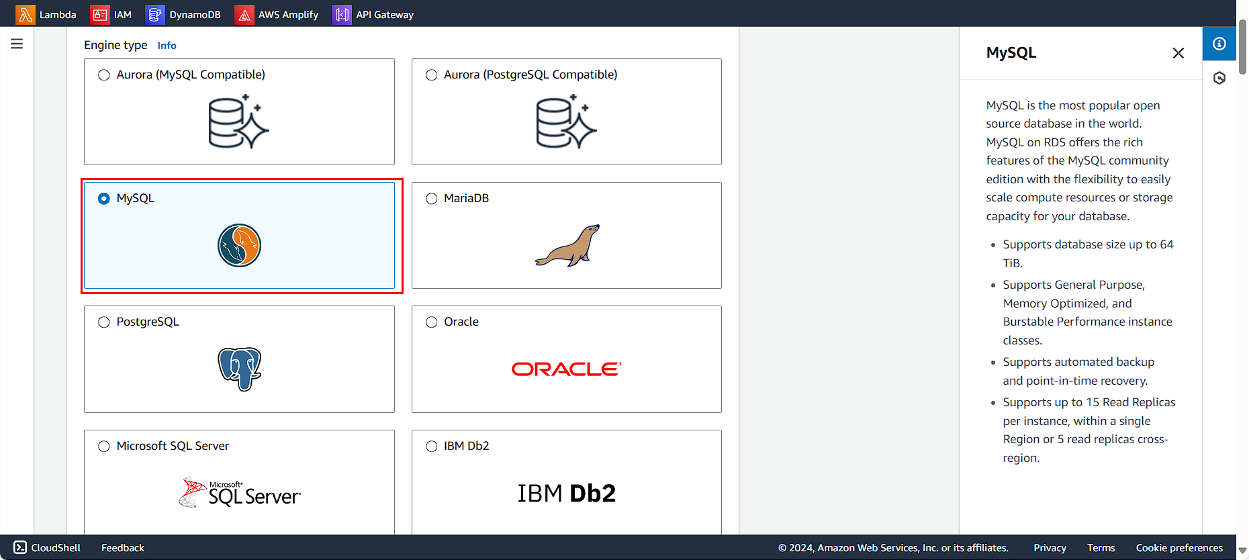Screen dimensions: 1249x560
Task: Click 'Supports automated backup' bullet text
Action: pos(1078,371)
